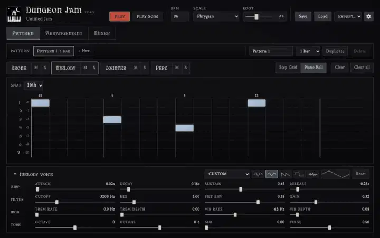Select the Drone track tab
The image size is (380, 238).
[x=19, y=68]
